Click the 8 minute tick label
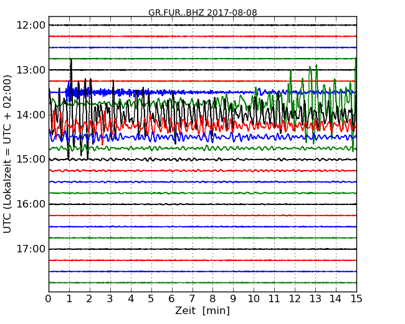Viewport: 405px width, 324px height. (212, 298)
